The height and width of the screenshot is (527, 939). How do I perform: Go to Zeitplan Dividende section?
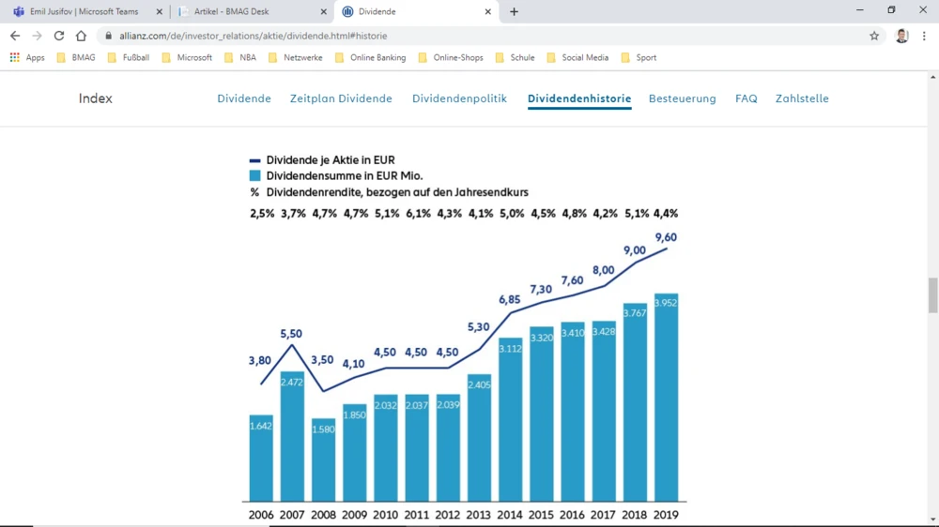coord(341,98)
